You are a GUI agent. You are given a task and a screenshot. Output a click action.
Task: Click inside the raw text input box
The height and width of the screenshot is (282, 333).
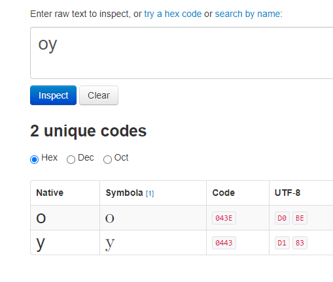tap(181, 53)
